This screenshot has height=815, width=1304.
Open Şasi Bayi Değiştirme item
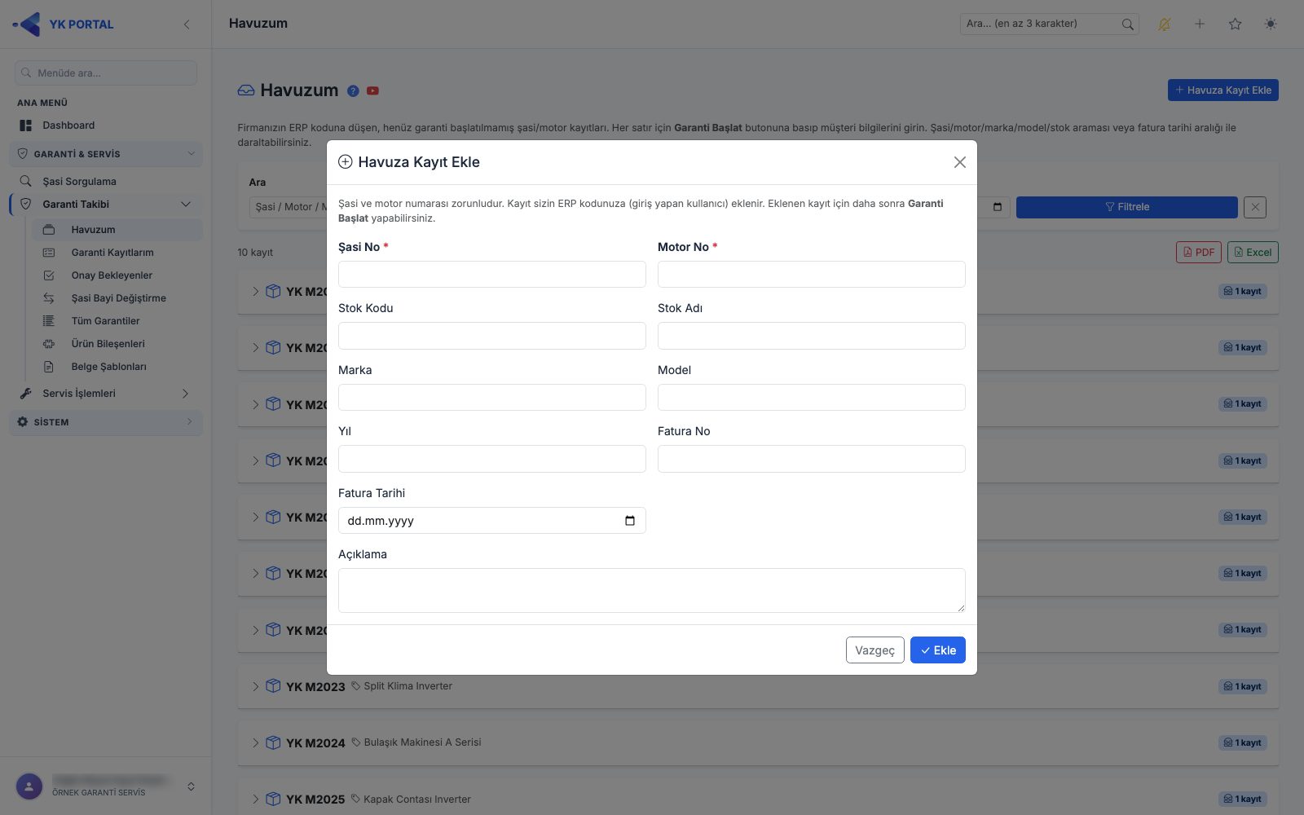click(x=117, y=298)
